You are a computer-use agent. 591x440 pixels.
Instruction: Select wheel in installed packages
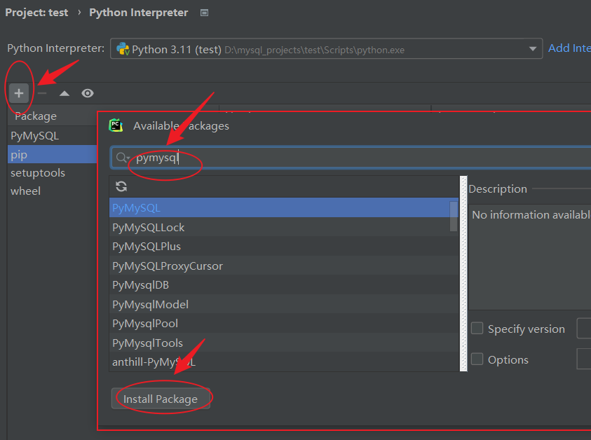pyautogui.click(x=52, y=191)
